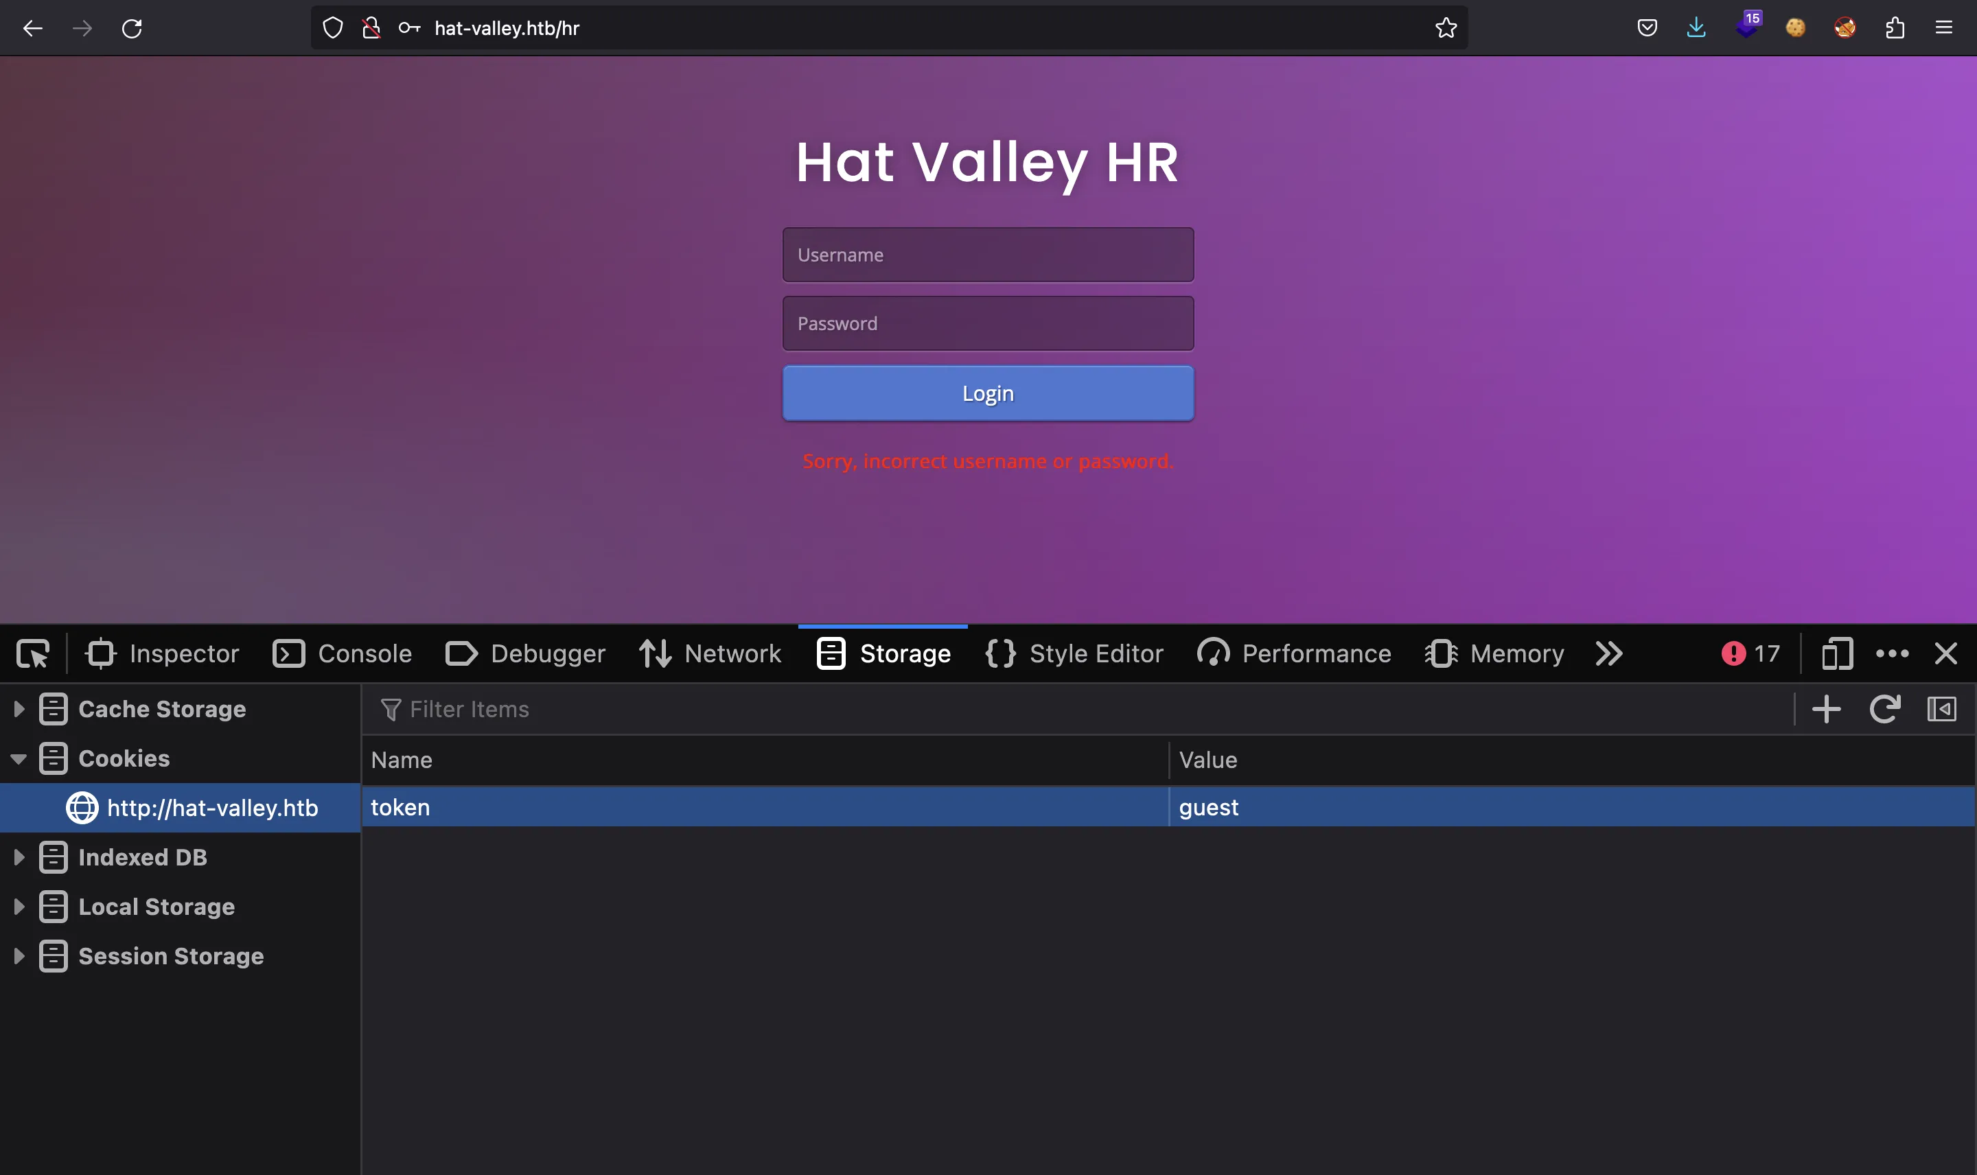This screenshot has height=1175, width=1977.
Task: Enable the add new storage item button
Action: [x=1827, y=709]
